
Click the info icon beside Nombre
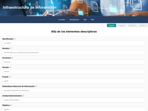tap(11, 48)
